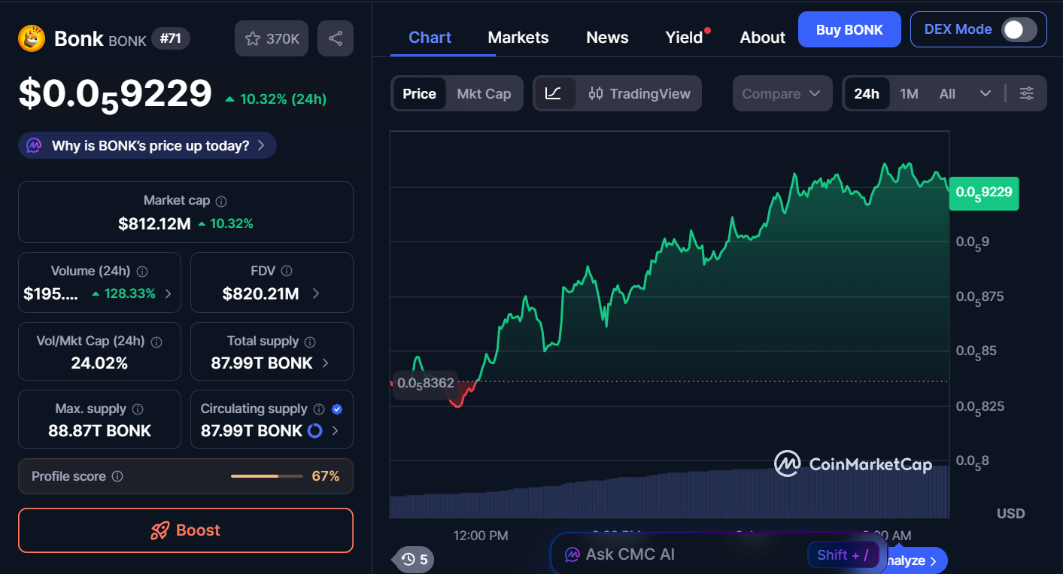The height and width of the screenshot is (574, 1063).
Task: Open chart settings via the sliders icon
Action: 1026,93
